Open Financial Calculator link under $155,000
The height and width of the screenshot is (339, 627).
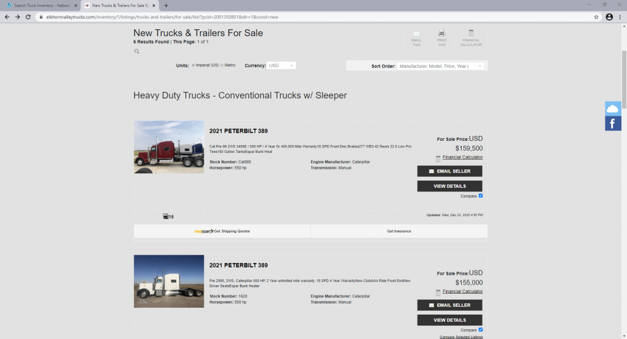[462, 291]
